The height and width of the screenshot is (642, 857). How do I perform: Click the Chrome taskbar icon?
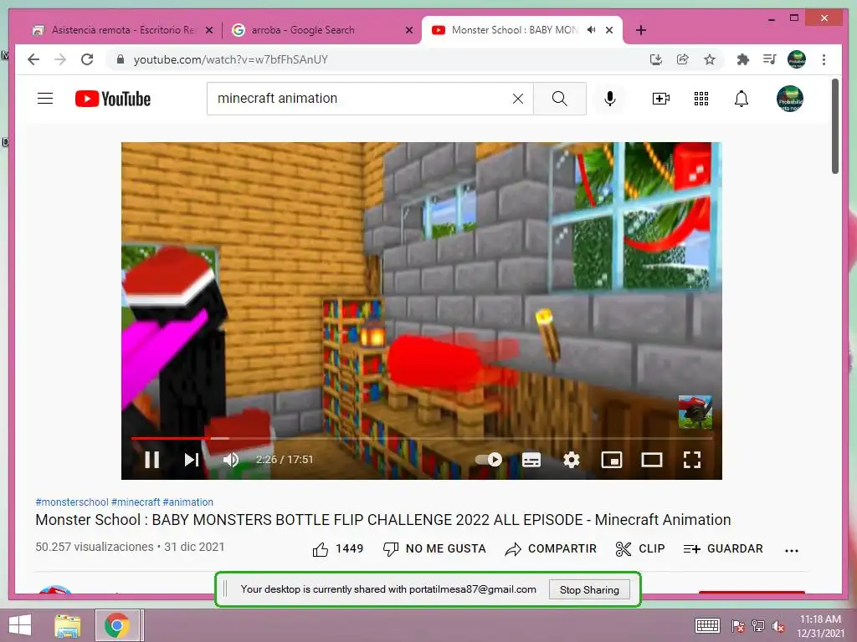pyautogui.click(x=117, y=625)
